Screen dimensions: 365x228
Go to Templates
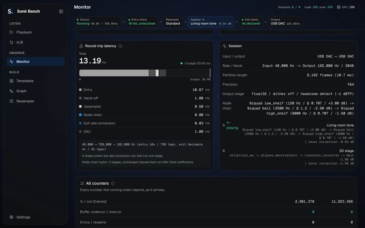(36, 81)
